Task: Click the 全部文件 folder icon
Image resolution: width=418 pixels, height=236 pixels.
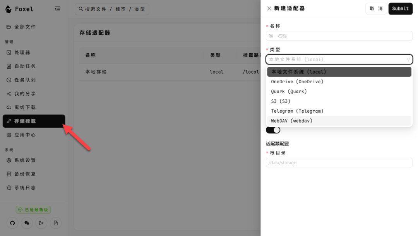Action: click(x=9, y=27)
